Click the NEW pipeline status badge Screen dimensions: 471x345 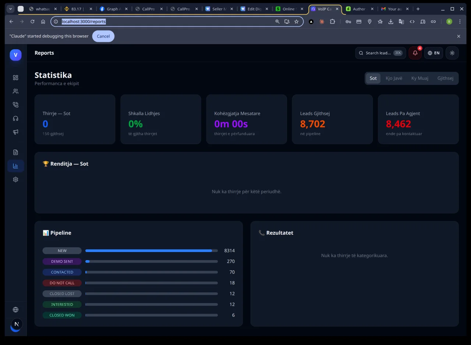(62, 251)
